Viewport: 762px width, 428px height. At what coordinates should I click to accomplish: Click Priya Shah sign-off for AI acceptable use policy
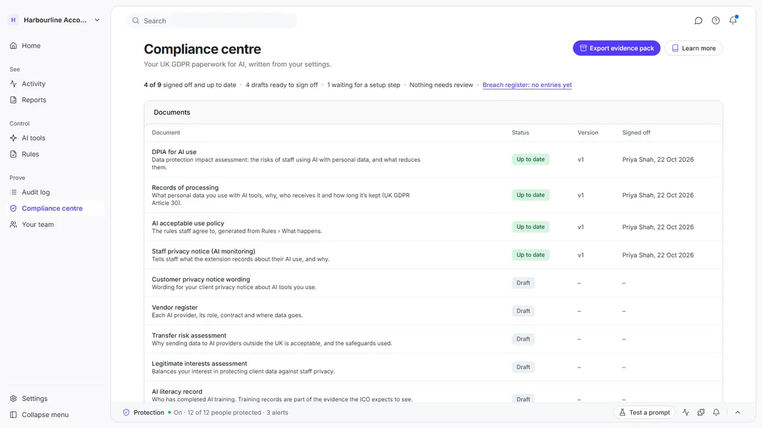click(x=658, y=227)
